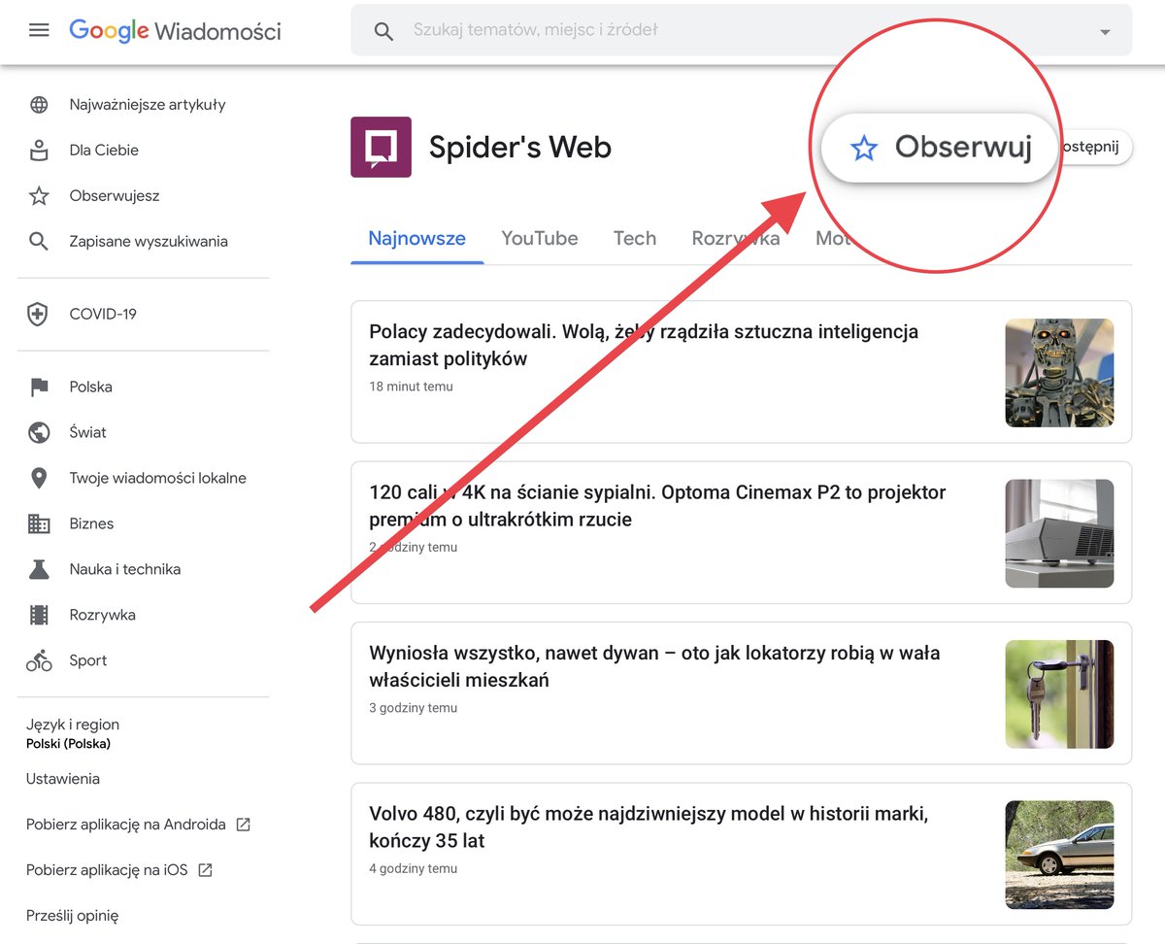1165x944 pixels.
Task: Click the keys in door thumbnail
Action: pyautogui.click(x=1059, y=694)
